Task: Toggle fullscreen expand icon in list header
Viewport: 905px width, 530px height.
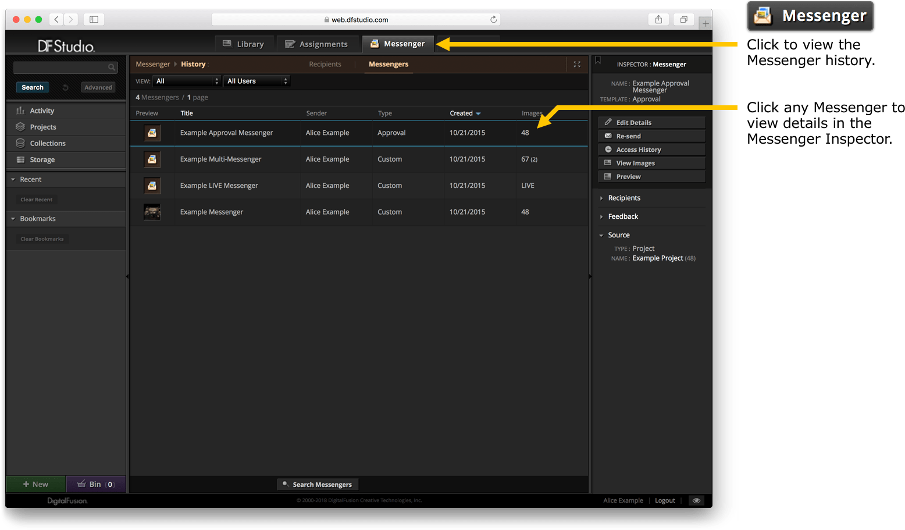Action: [x=577, y=64]
